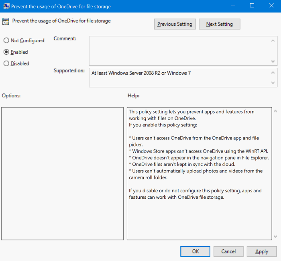Click the 'OneDrive doesn't appear in the navigation pane' line
This screenshot has width=281, height=261.
pyautogui.click(x=199, y=158)
